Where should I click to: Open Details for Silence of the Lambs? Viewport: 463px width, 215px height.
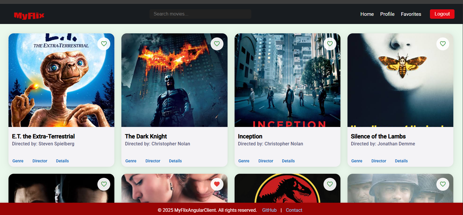pos(401,161)
